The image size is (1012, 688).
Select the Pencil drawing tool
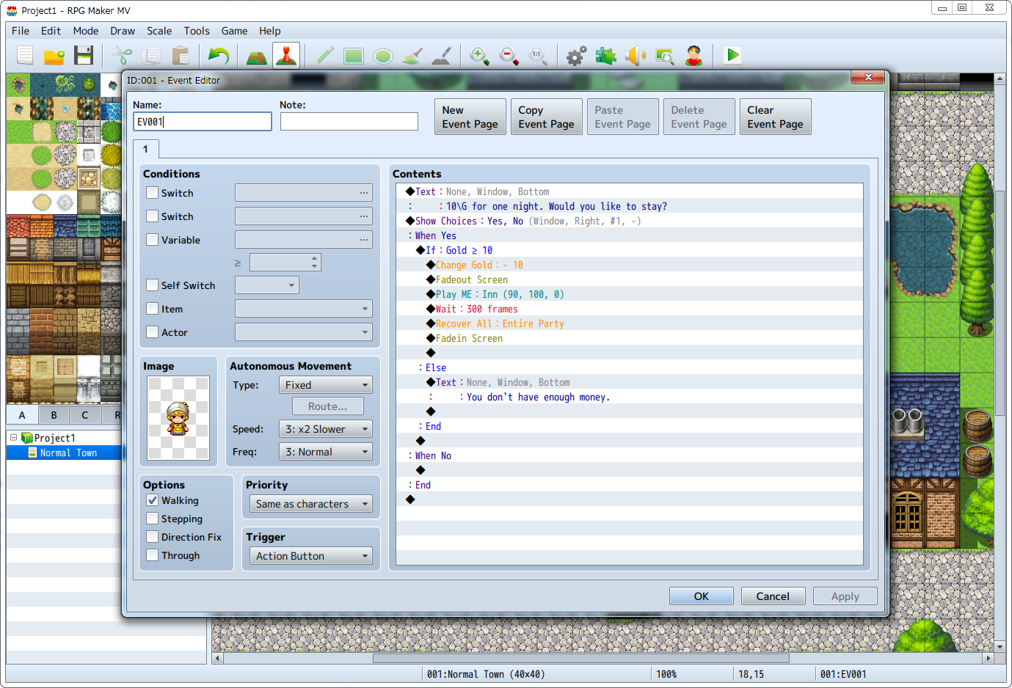tap(324, 56)
